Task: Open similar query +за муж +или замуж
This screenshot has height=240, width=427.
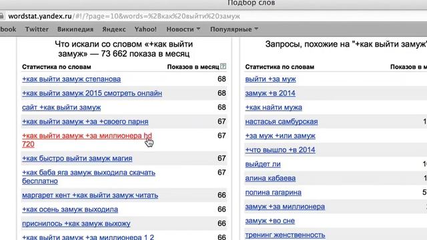Action: click(280, 136)
